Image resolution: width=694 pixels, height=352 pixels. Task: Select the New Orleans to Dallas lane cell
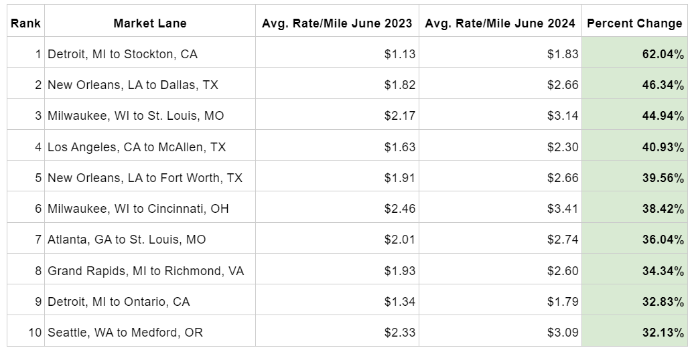150,85
